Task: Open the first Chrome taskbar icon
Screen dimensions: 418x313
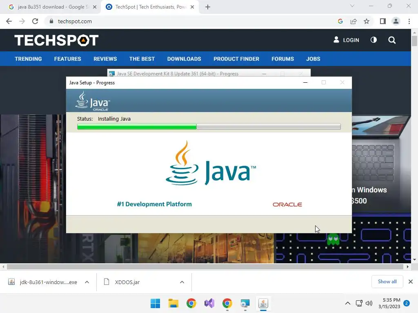Action: pyautogui.click(x=191, y=303)
